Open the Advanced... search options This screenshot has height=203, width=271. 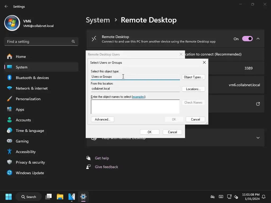click(103, 119)
